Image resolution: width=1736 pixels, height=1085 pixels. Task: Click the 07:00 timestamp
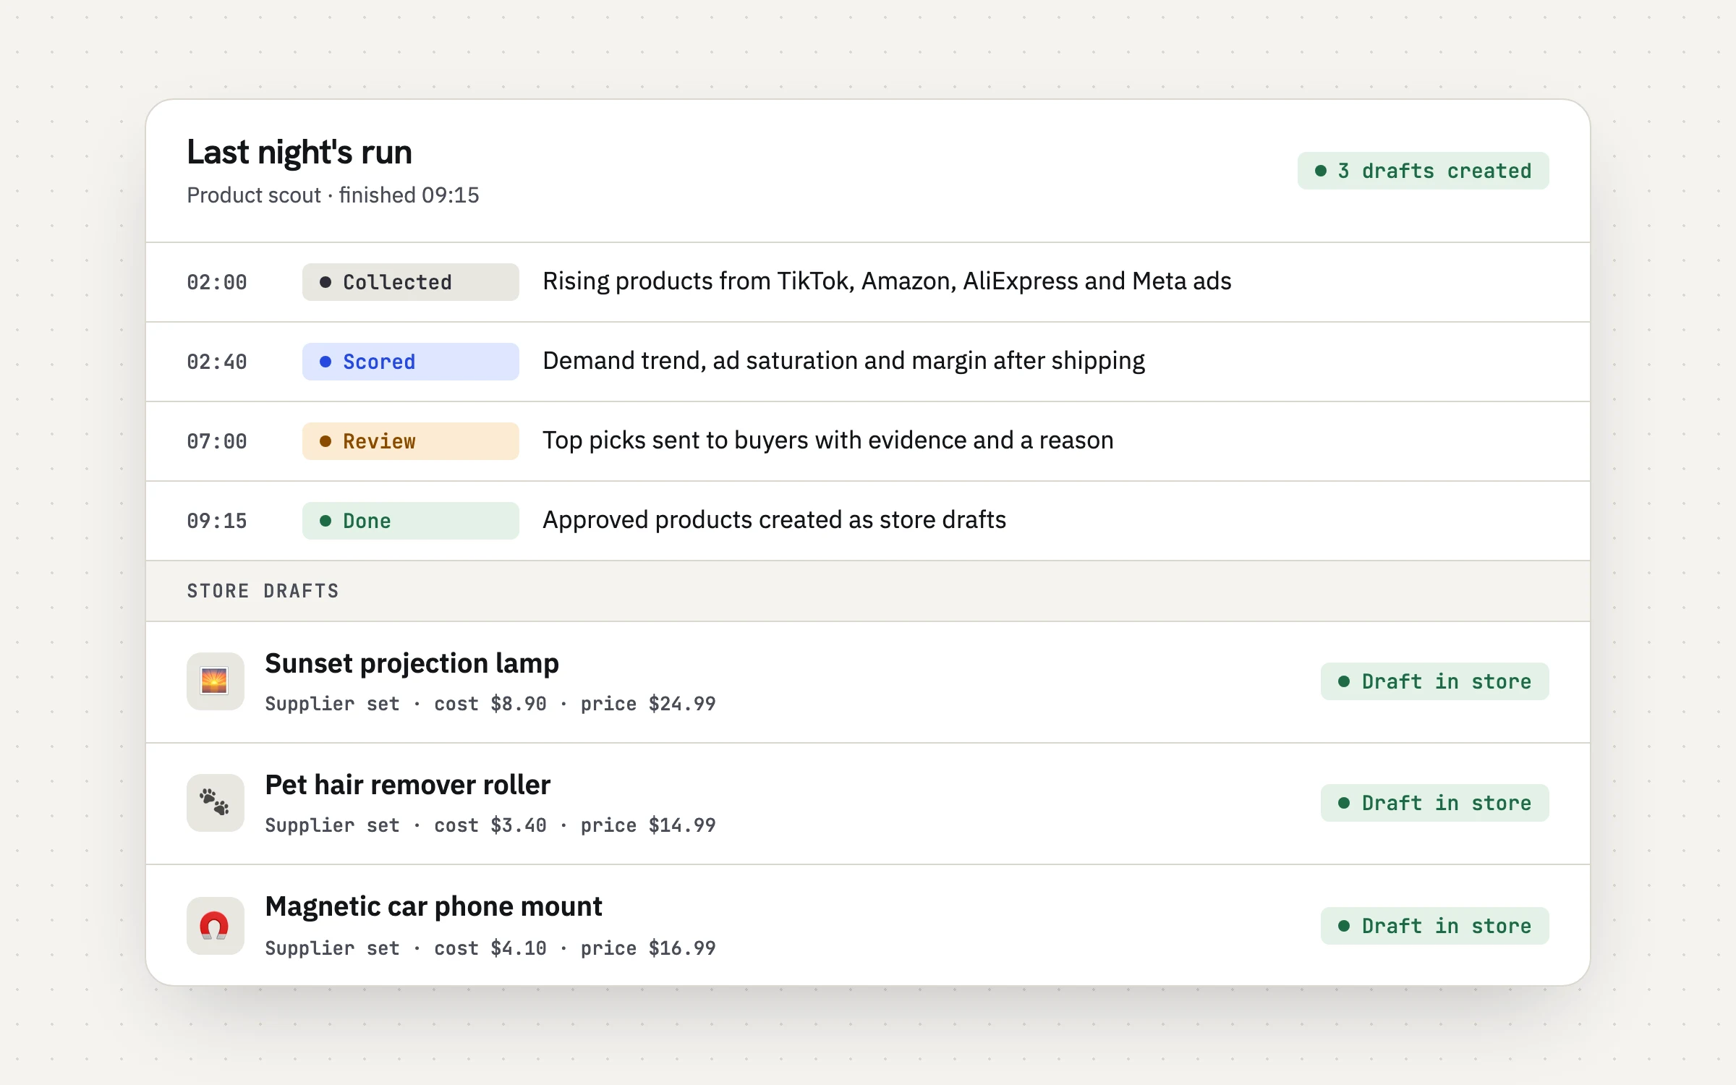point(217,441)
